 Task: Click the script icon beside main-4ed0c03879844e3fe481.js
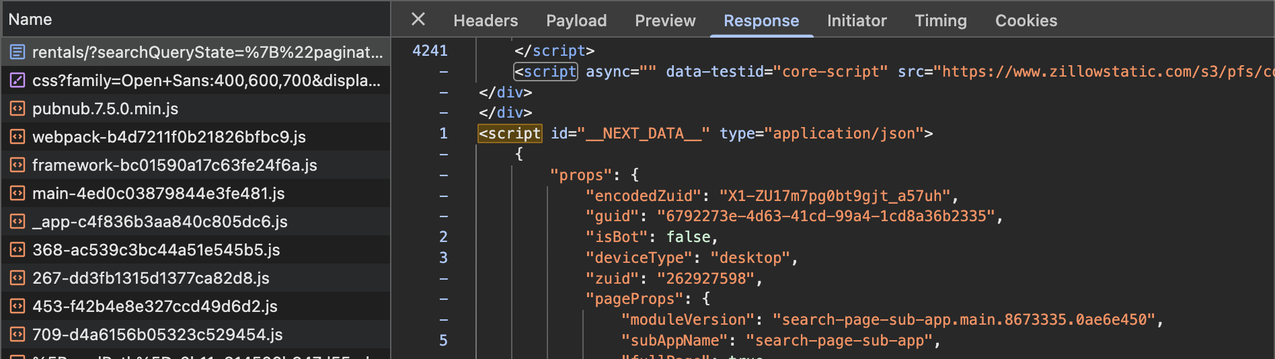pyautogui.click(x=17, y=193)
